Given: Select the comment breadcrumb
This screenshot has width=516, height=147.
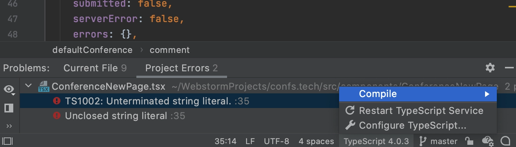Looking at the screenshot, I should click(x=170, y=50).
